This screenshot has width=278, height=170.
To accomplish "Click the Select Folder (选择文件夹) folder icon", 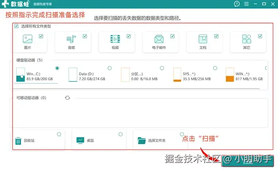I will click(142, 141).
